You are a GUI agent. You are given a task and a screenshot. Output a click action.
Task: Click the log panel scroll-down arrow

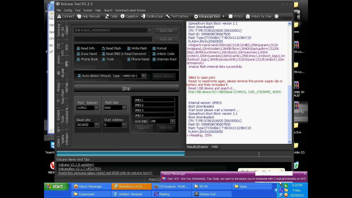pos(289,142)
